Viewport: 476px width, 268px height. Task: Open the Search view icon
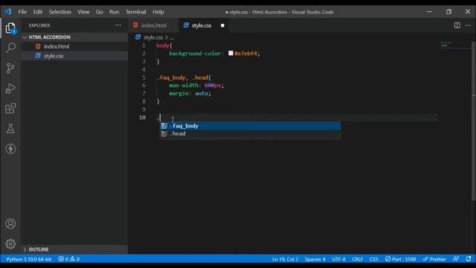pyautogui.click(x=10, y=48)
